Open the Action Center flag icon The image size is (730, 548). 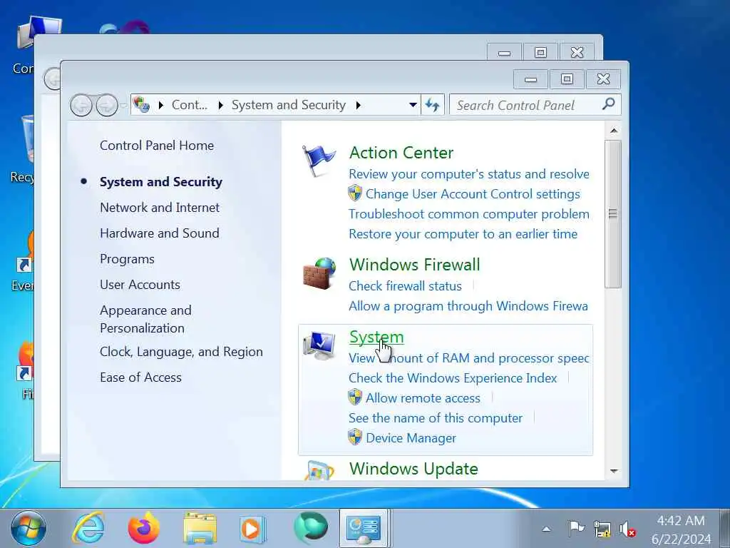tap(319, 161)
